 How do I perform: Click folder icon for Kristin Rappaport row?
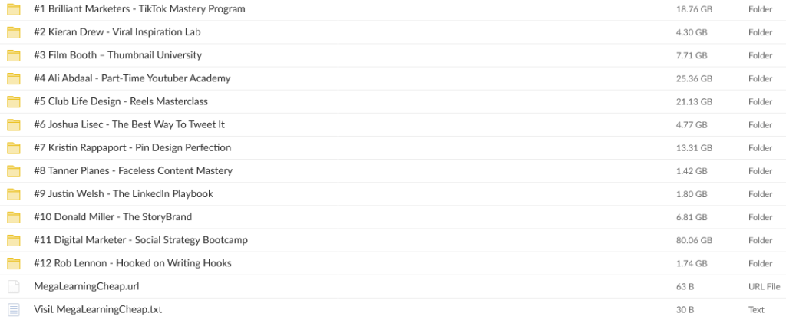14,148
